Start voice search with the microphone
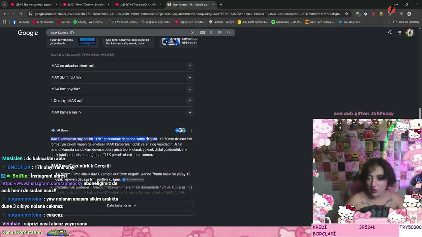 click(x=211, y=33)
